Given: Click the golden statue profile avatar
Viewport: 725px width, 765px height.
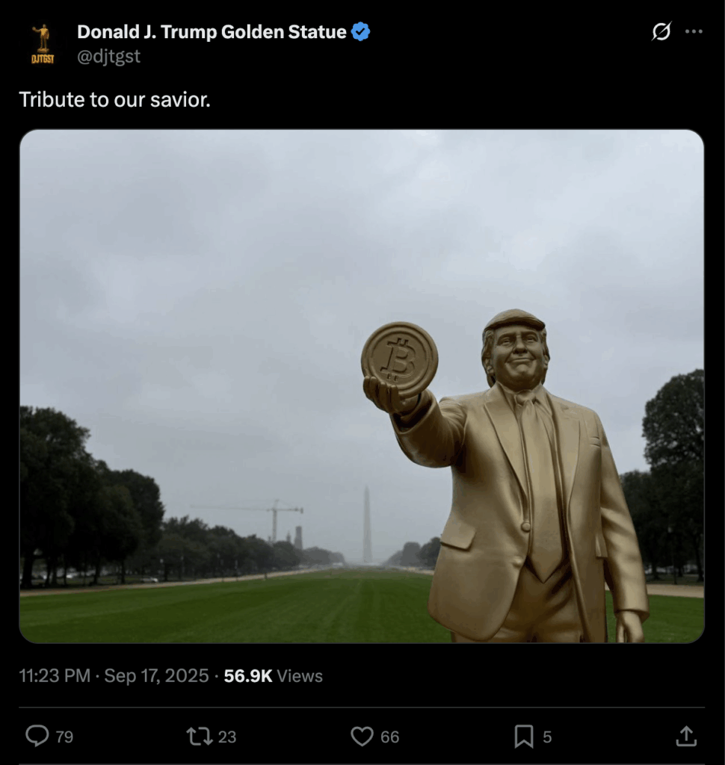Looking at the screenshot, I should pyautogui.click(x=43, y=43).
